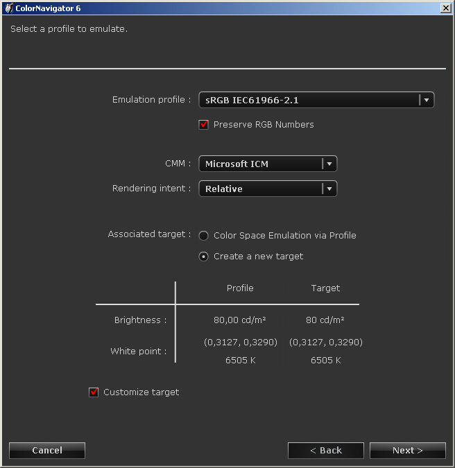455x468 pixels.
Task: Open the Rendering intent dropdown
Action: pyautogui.click(x=268, y=189)
